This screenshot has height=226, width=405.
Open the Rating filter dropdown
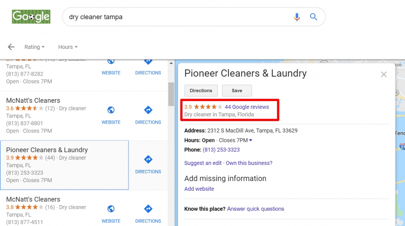click(x=34, y=47)
